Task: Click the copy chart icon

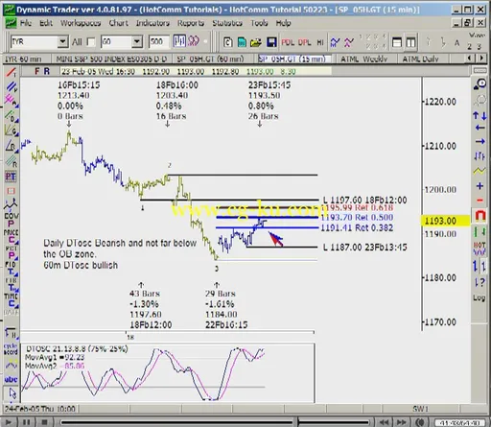Action: pyautogui.click(x=227, y=42)
